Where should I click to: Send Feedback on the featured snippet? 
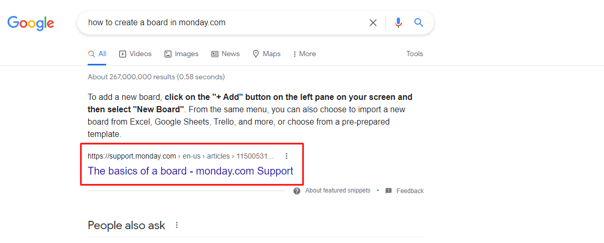tap(410, 191)
